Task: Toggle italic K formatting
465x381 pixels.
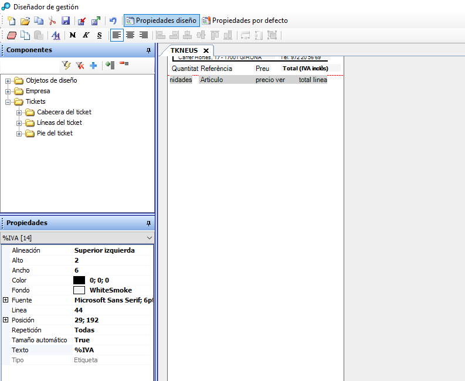Action: point(86,35)
